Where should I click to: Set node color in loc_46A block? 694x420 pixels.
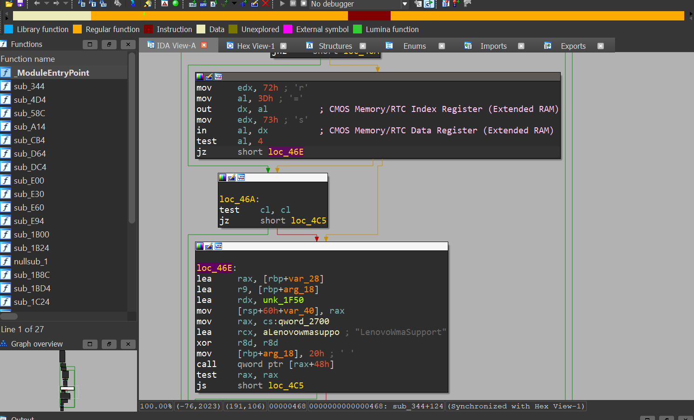pos(223,177)
